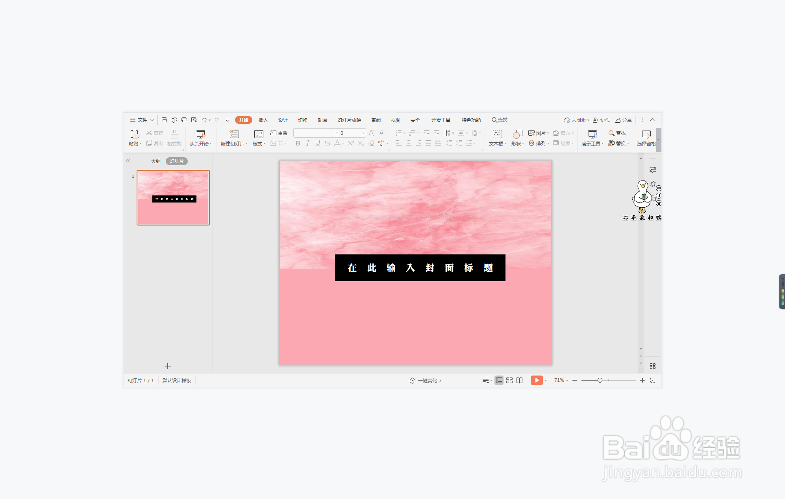Image resolution: width=785 pixels, height=499 pixels.
Task: Click the fit-to-window icon in status bar
Action: pyautogui.click(x=653, y=380)
